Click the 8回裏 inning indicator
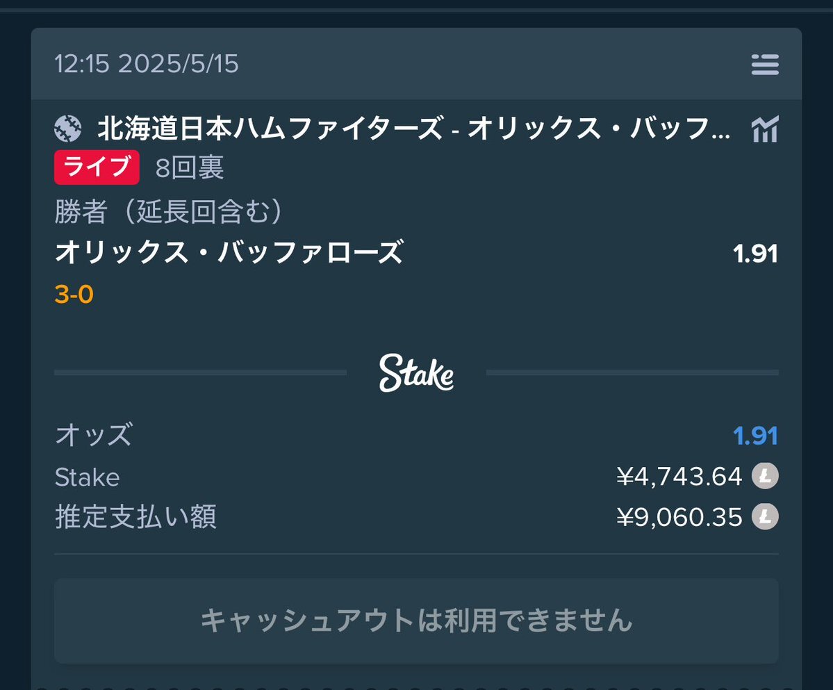Screen dimensions: 833x690 pos(190,168)
